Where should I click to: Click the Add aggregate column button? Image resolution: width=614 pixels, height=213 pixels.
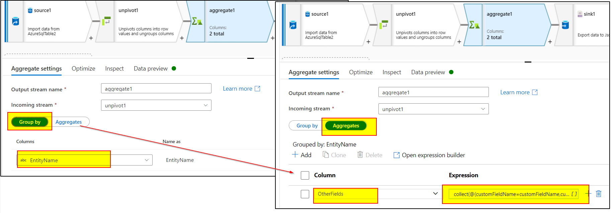(302, 155)
